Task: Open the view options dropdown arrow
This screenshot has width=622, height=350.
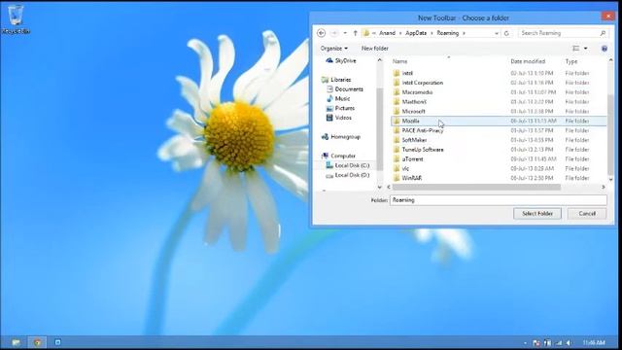Action: [x=585, y=49]
